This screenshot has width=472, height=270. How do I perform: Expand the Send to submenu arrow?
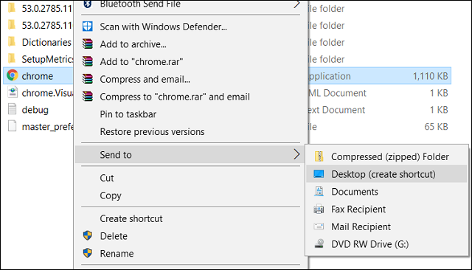[x=296, y=154]
